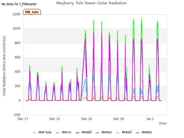Click the Jan 2 x-axis label
This screenshot has width=184, height=138.
[x=150, y=119]
